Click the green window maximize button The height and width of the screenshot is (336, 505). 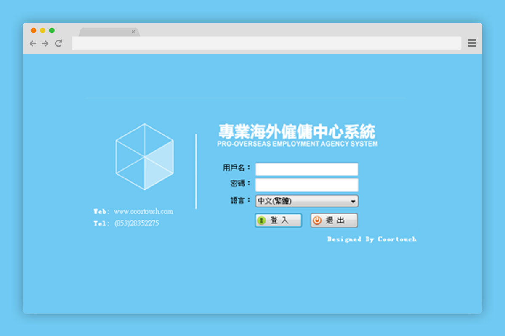[52, 30]
